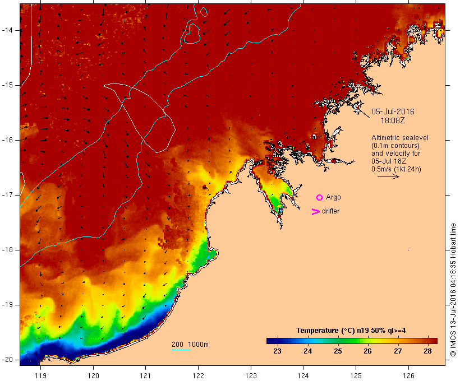
Task: Click the '0.5m/s (1kt 24h)' scale text
Action: (396, 169)
